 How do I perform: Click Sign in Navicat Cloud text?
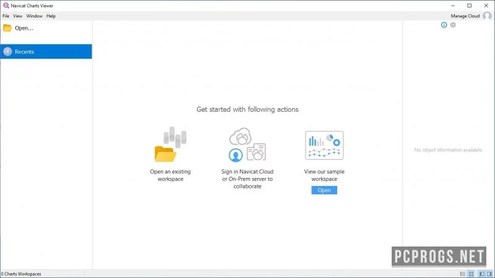pyautogui.click(x=247, y=179)
